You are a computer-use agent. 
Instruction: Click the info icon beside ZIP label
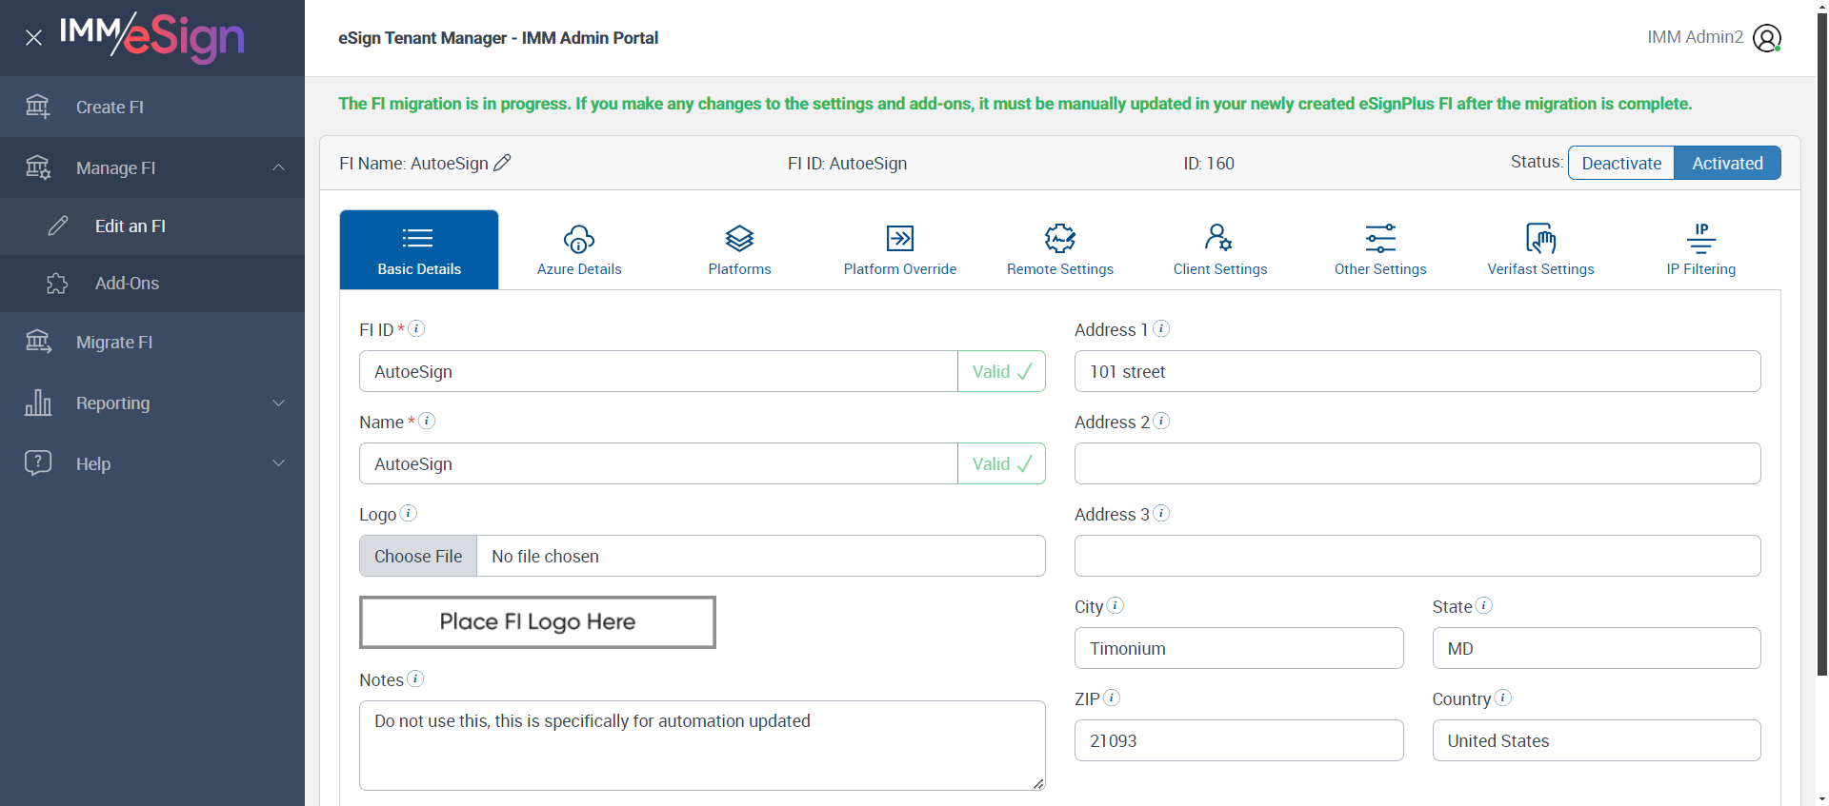(x=1112, y=698)
